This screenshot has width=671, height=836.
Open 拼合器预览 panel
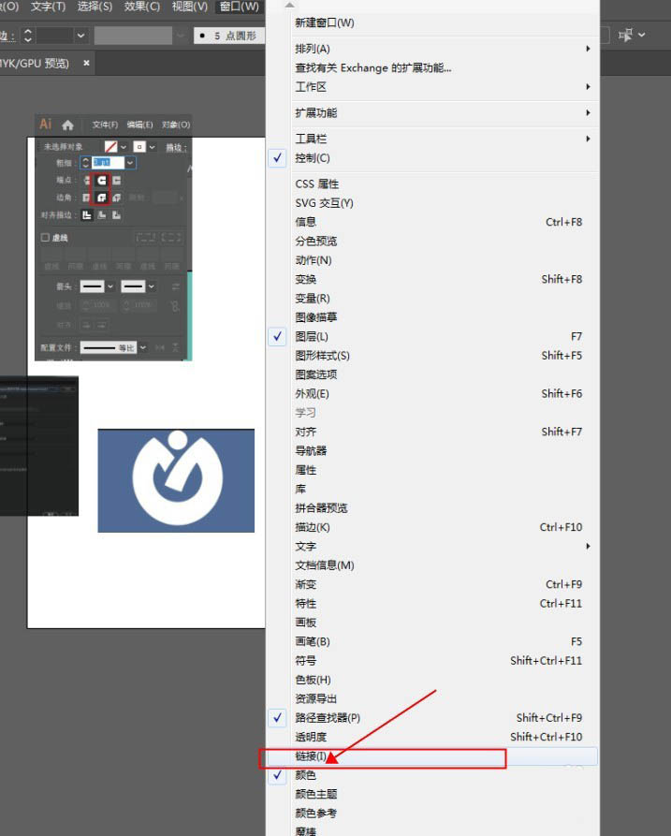(x=432, y=508)
